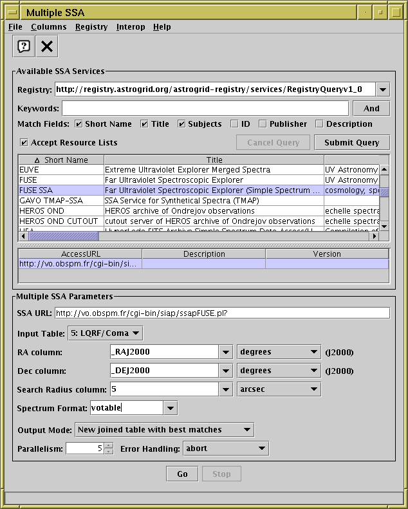The image size is (408, 509).
Task: Enable the Description match field
Action: pyautogui.click(x=319, y=124)
